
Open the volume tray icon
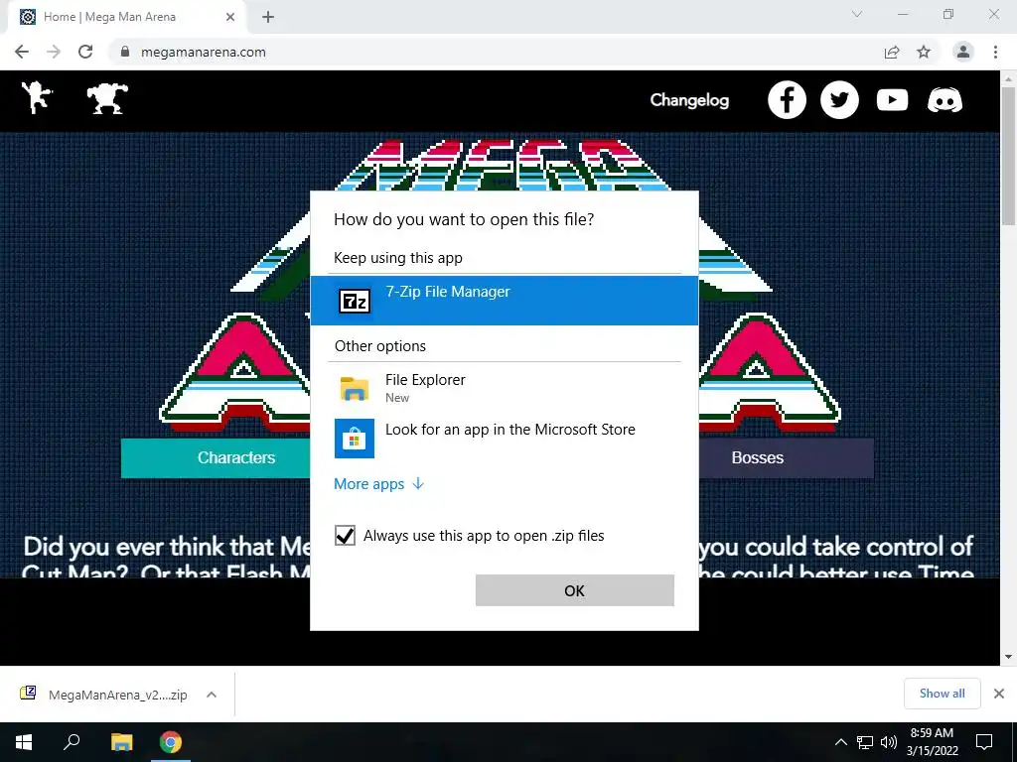[x=889, y=742]
